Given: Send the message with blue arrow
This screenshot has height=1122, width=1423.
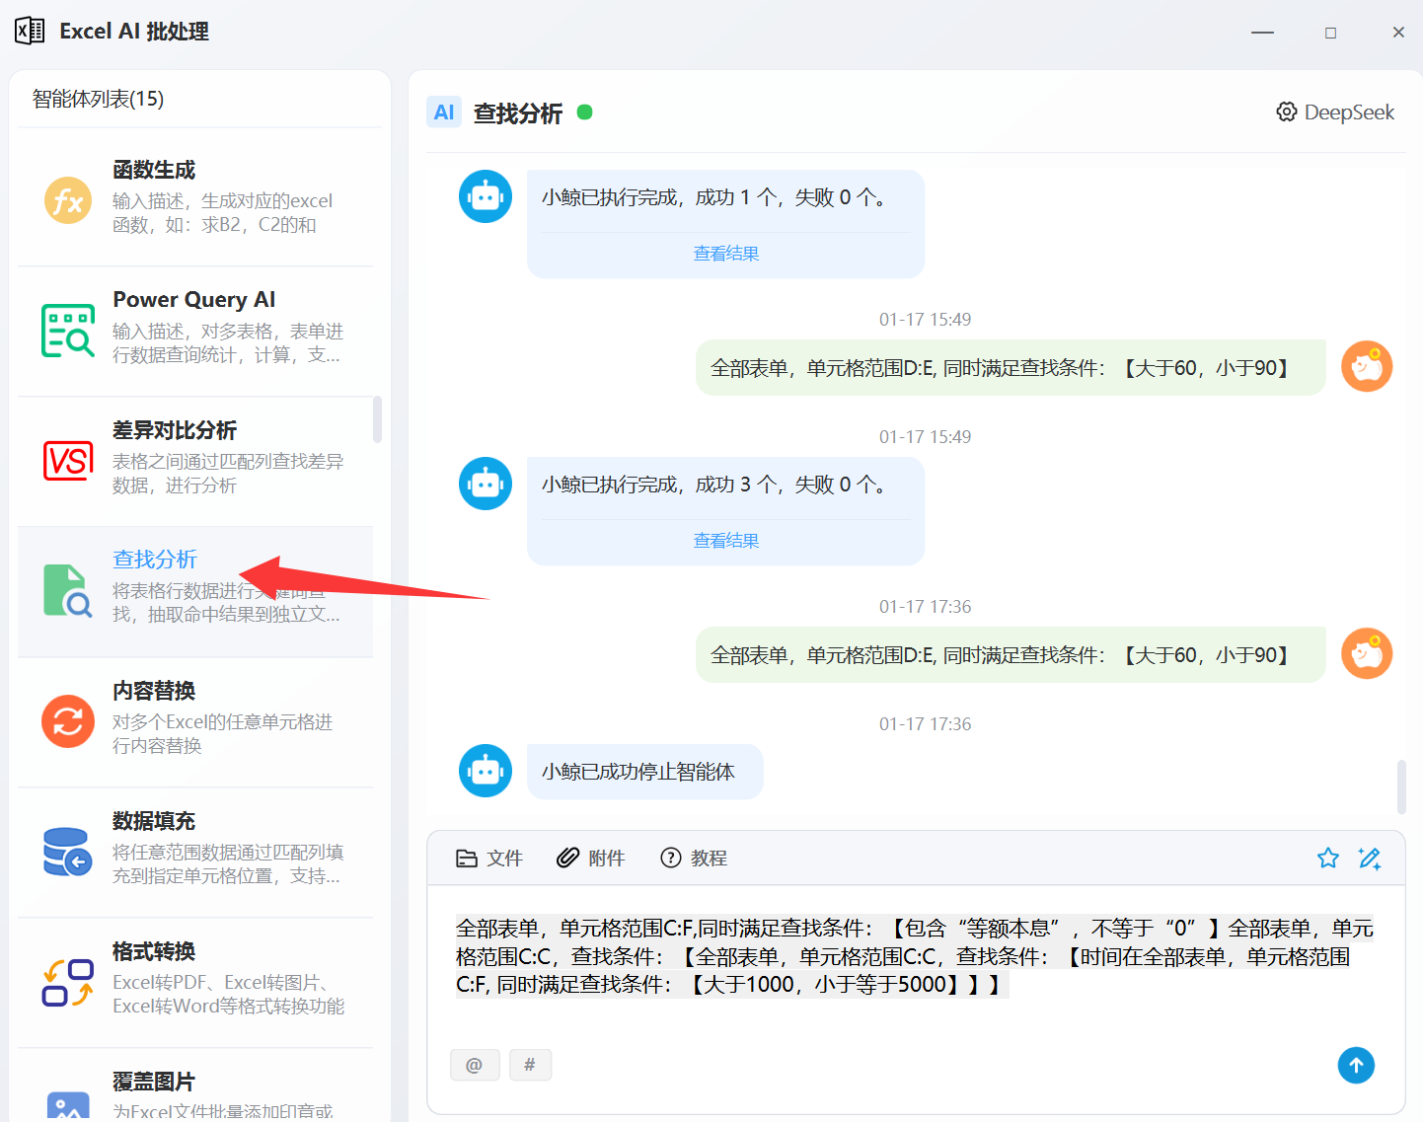Looking at the screenshot, I should [x=1356, y=1065].
